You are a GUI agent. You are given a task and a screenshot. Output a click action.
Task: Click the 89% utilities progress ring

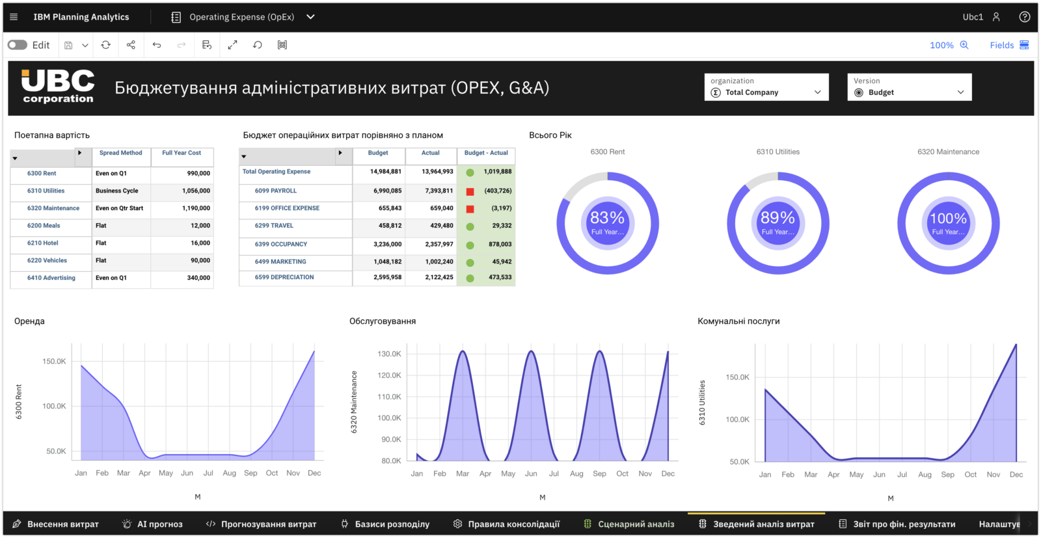pyautogui.click(x=778, y=223)
